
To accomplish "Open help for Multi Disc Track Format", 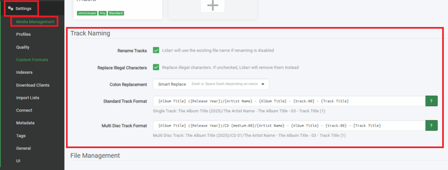I will click(431, 125).
